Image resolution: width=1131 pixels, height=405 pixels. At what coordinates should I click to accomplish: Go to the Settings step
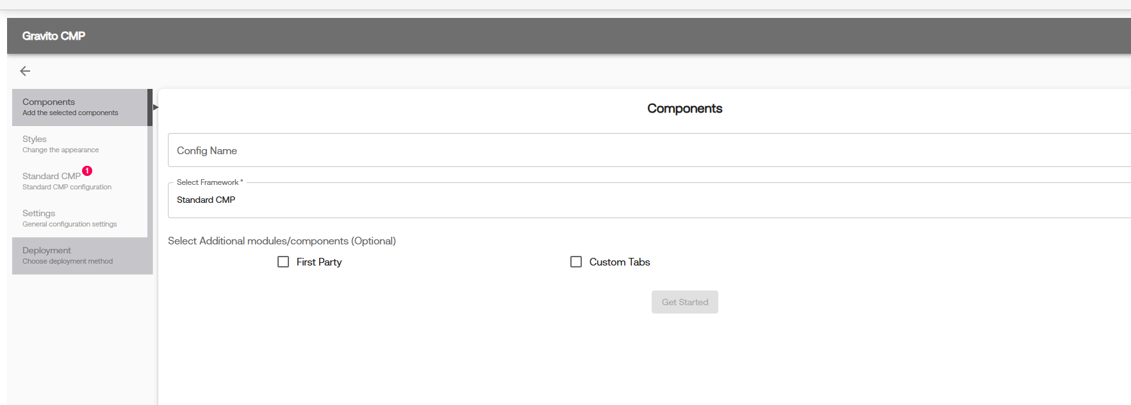[x=80, y=219]
